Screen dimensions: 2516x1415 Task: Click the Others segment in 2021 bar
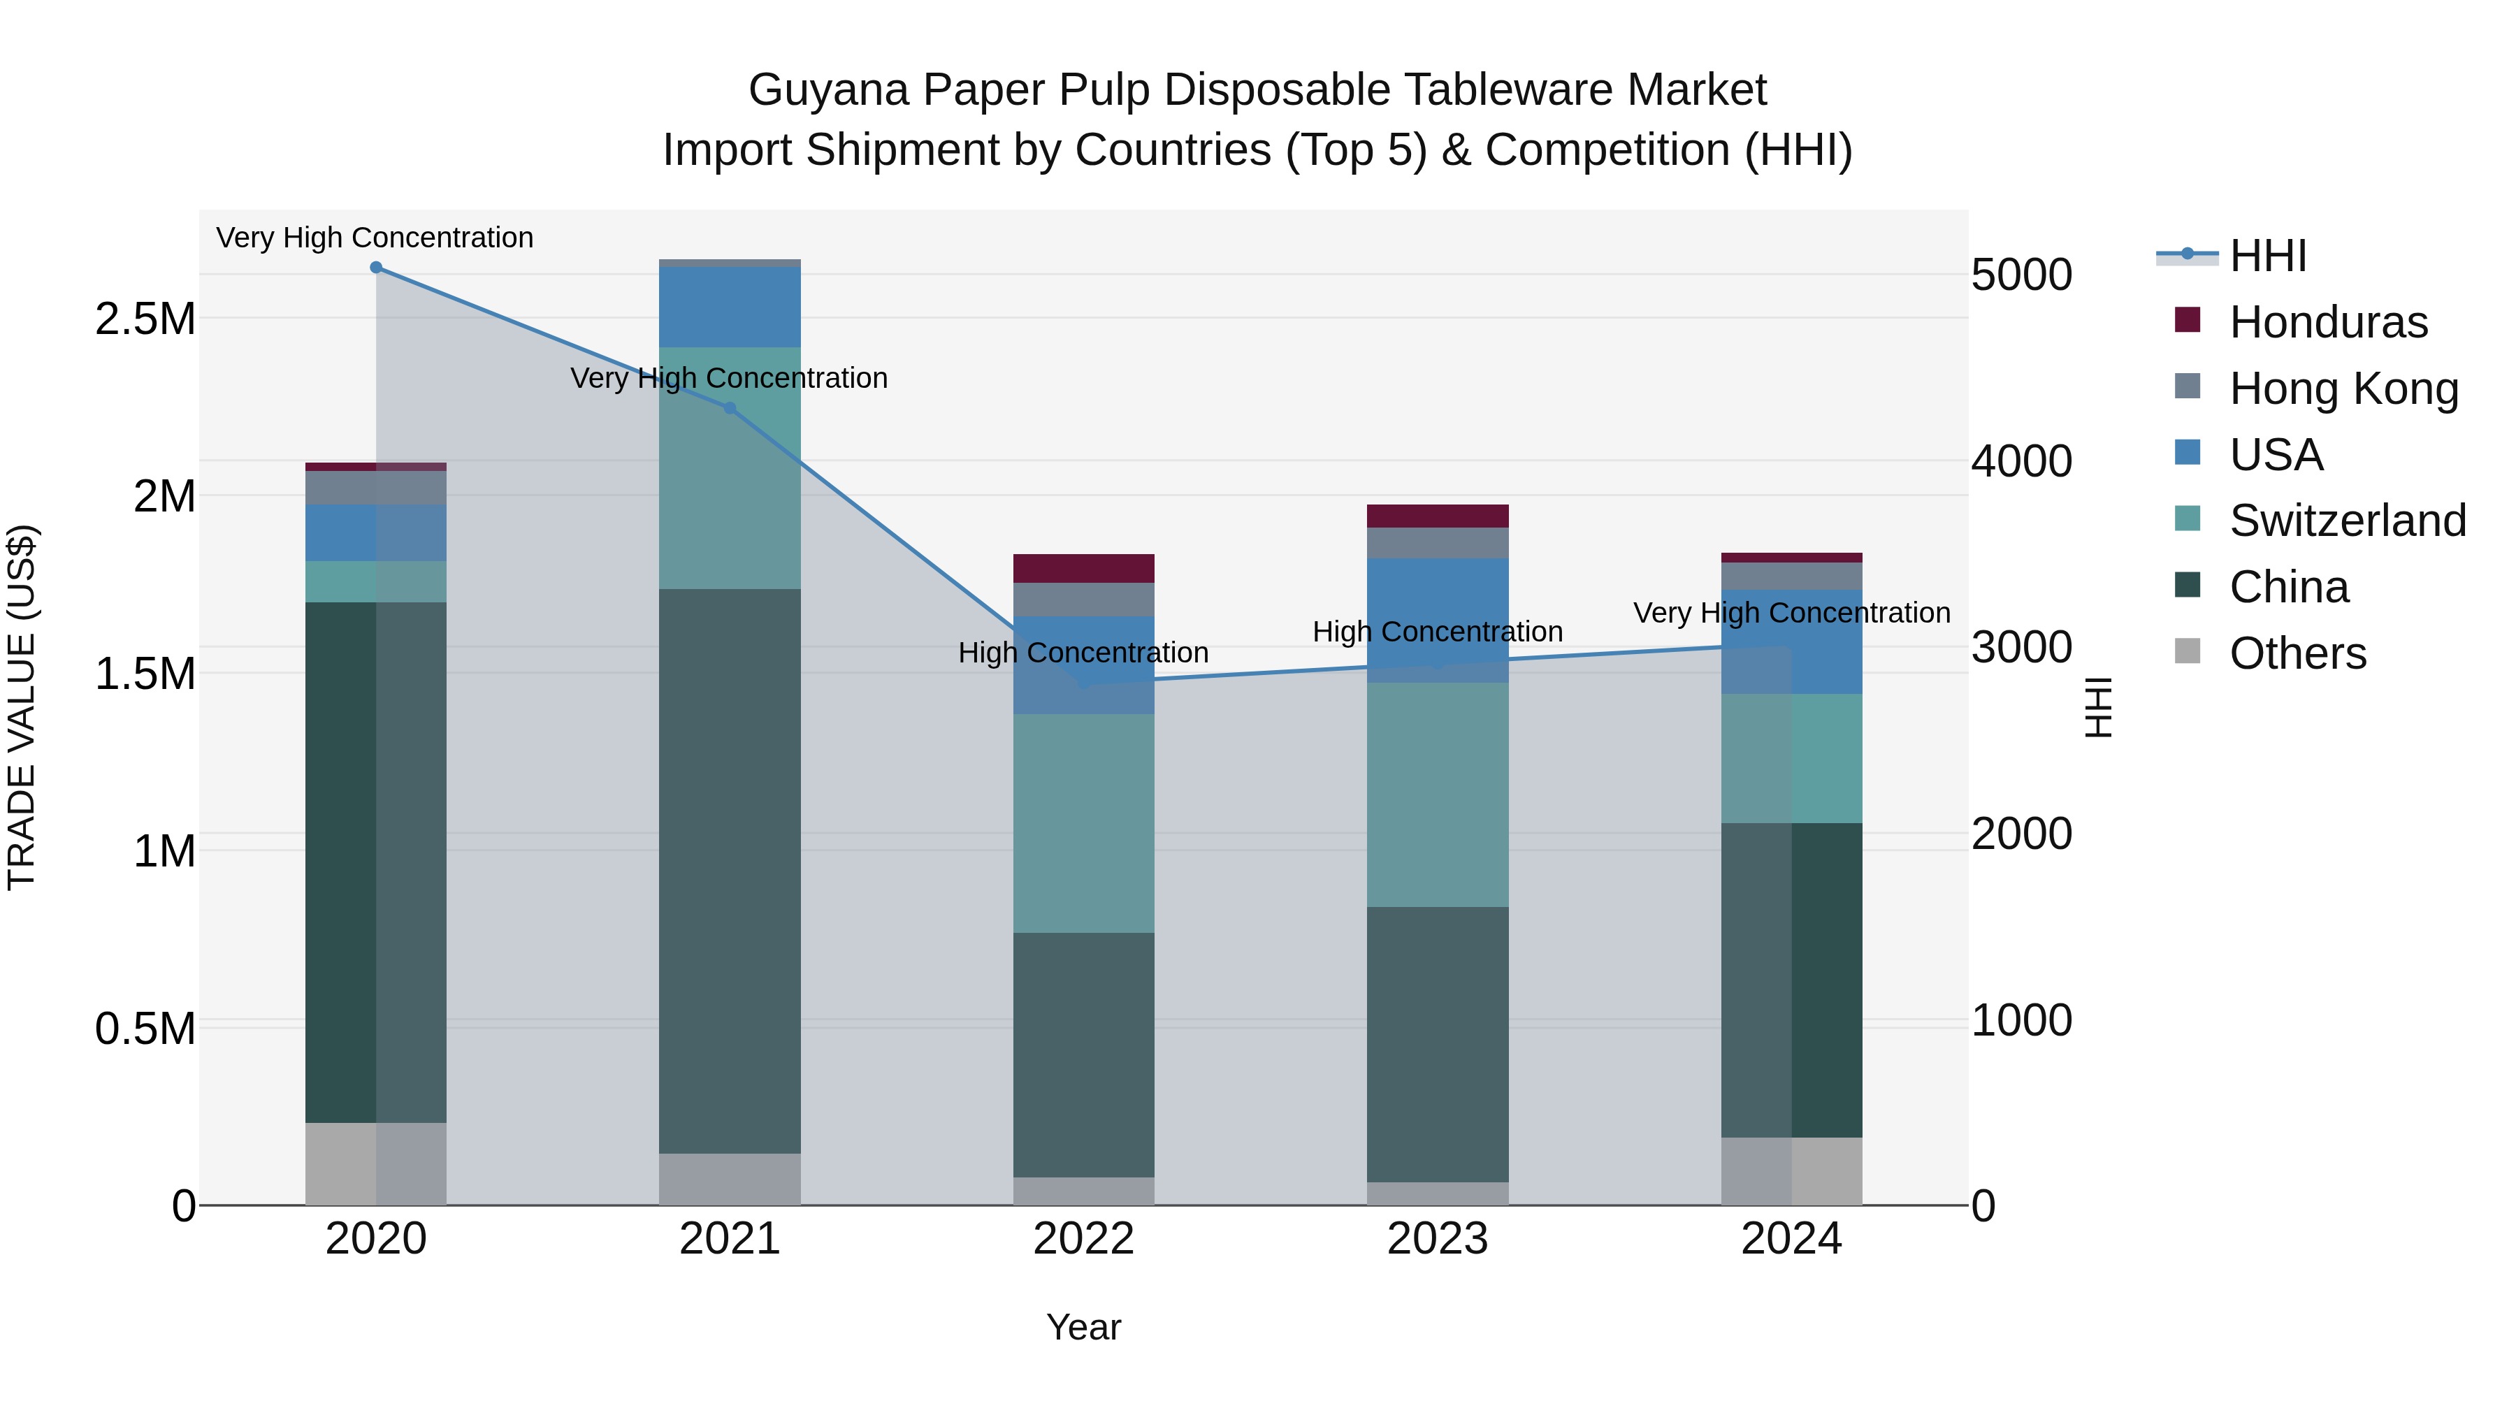[730, 1180]
